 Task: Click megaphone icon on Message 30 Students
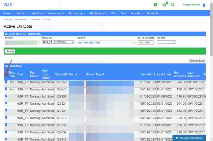(177, 138)
